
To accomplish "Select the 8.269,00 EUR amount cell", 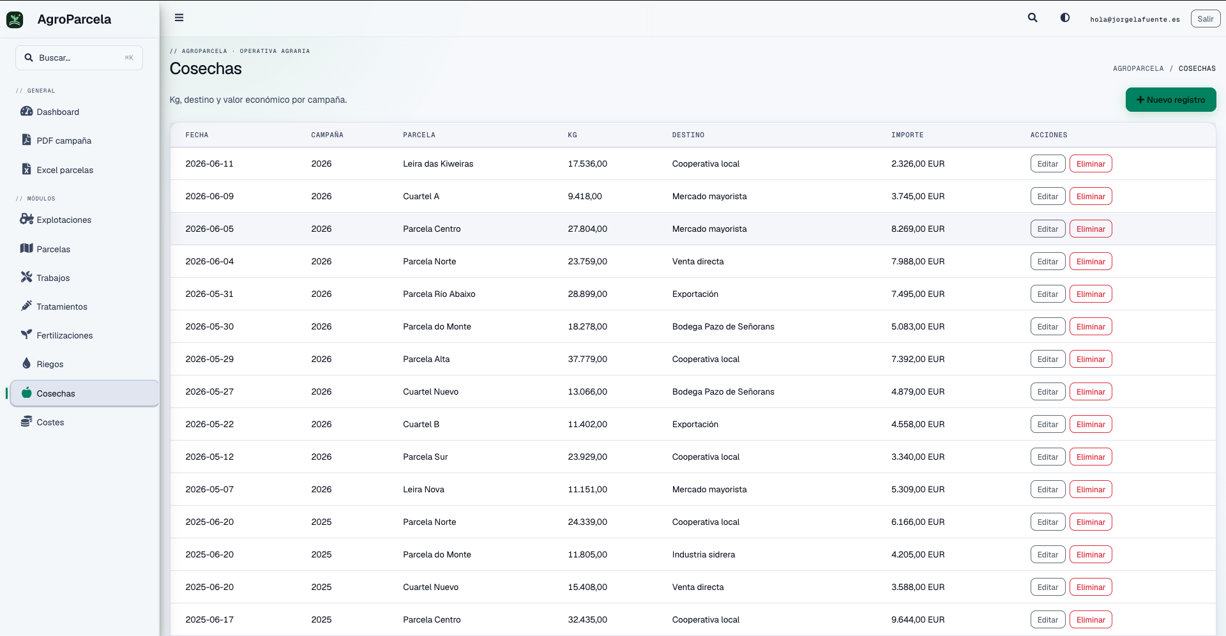I will point(918,229).
